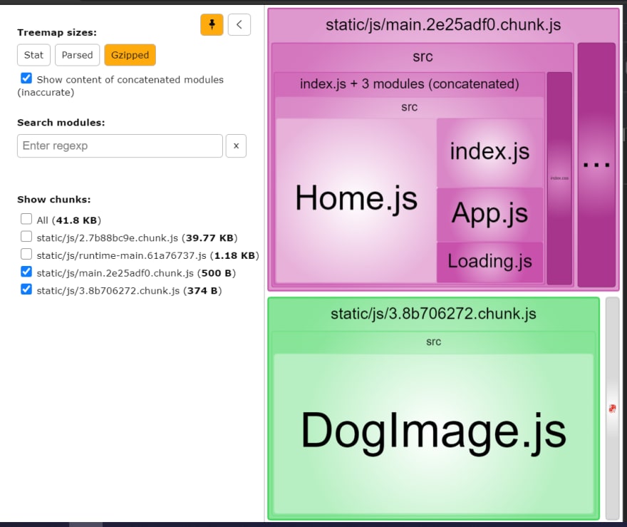Toggle show content of concatenated modules checkbox
This screenshot has height=527, width=627.
click(x=26, y=78)
